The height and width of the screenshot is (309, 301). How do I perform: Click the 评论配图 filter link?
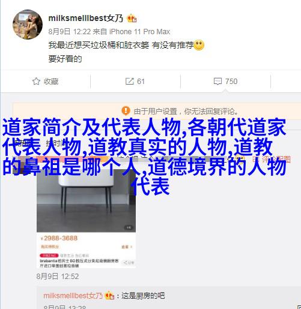[271, 160]
